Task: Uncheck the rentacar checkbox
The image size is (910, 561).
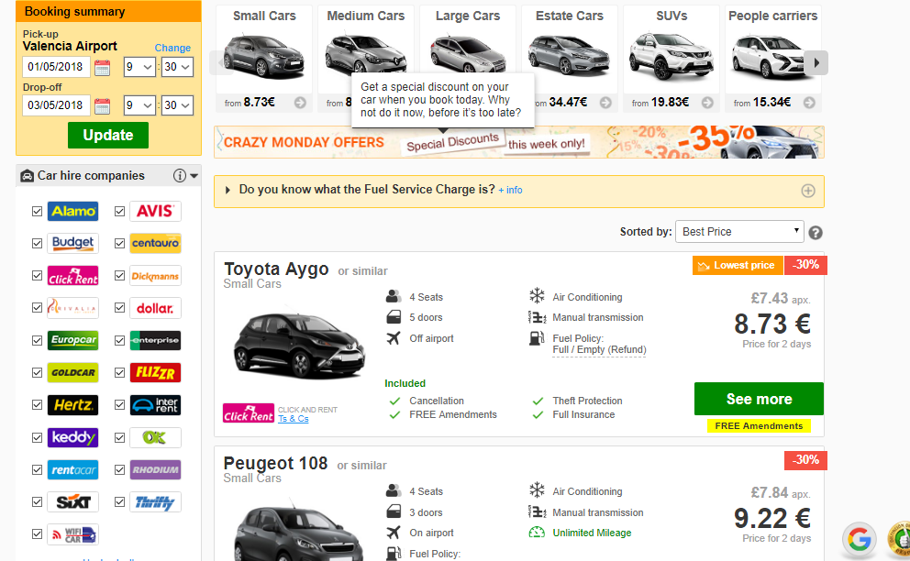Action: coord(37,470)
